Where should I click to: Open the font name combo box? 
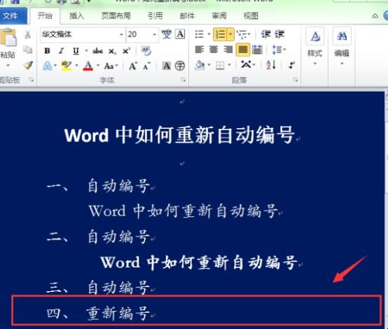point(83,34)
